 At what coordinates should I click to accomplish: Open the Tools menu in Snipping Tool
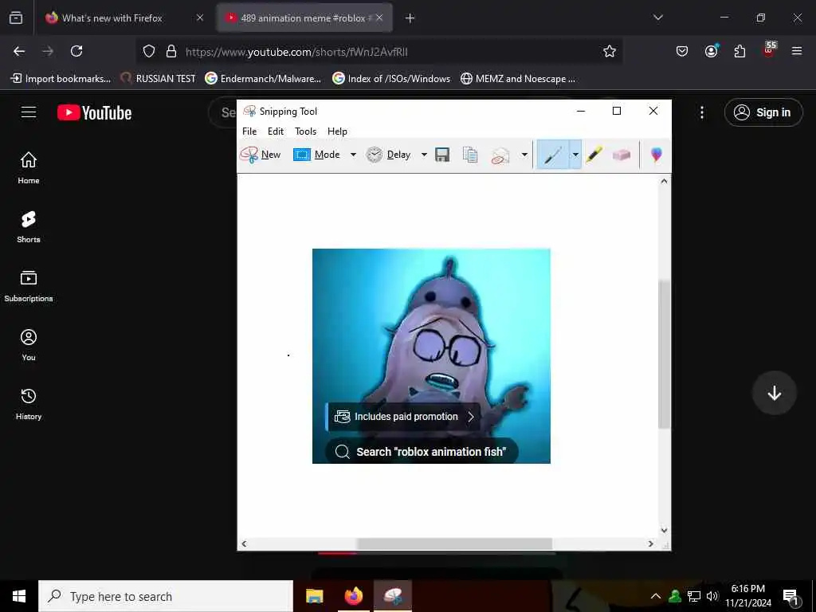305,131
